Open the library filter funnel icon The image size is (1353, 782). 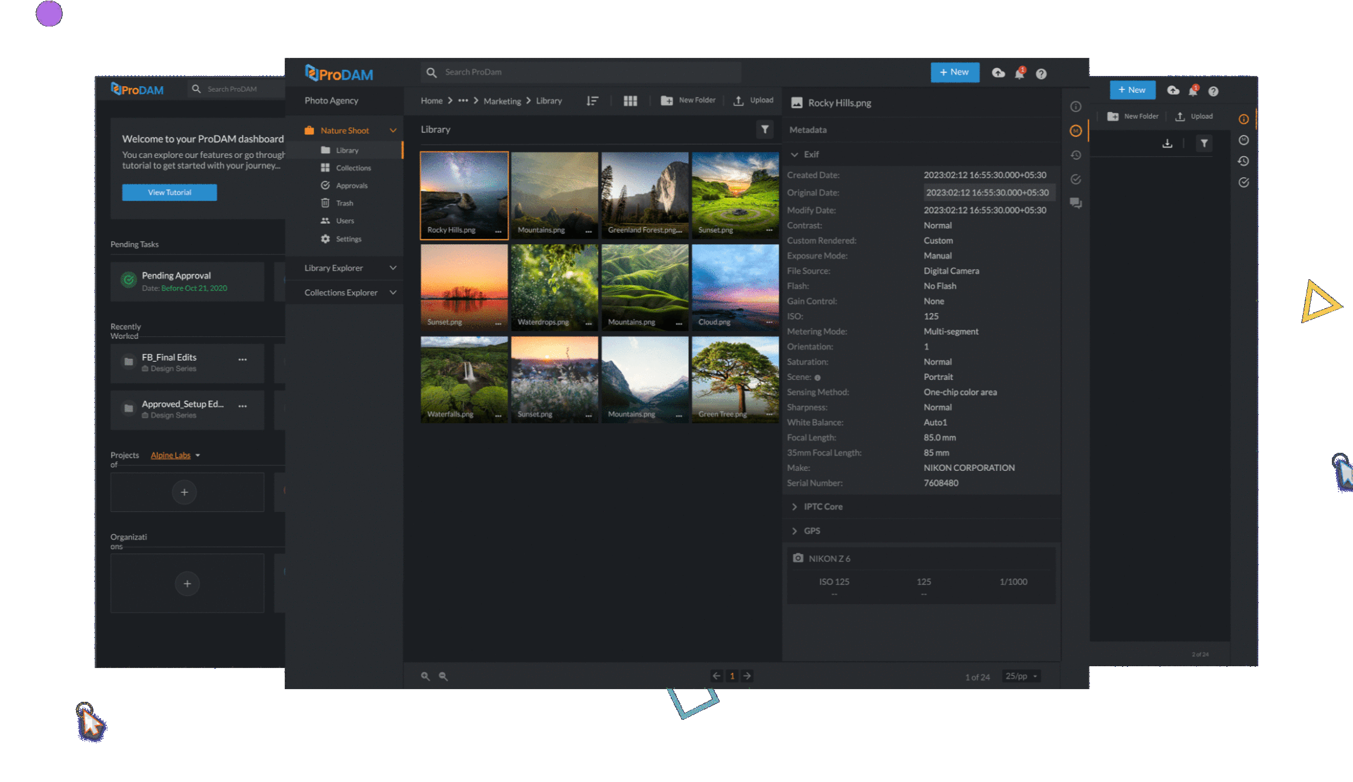764,130
